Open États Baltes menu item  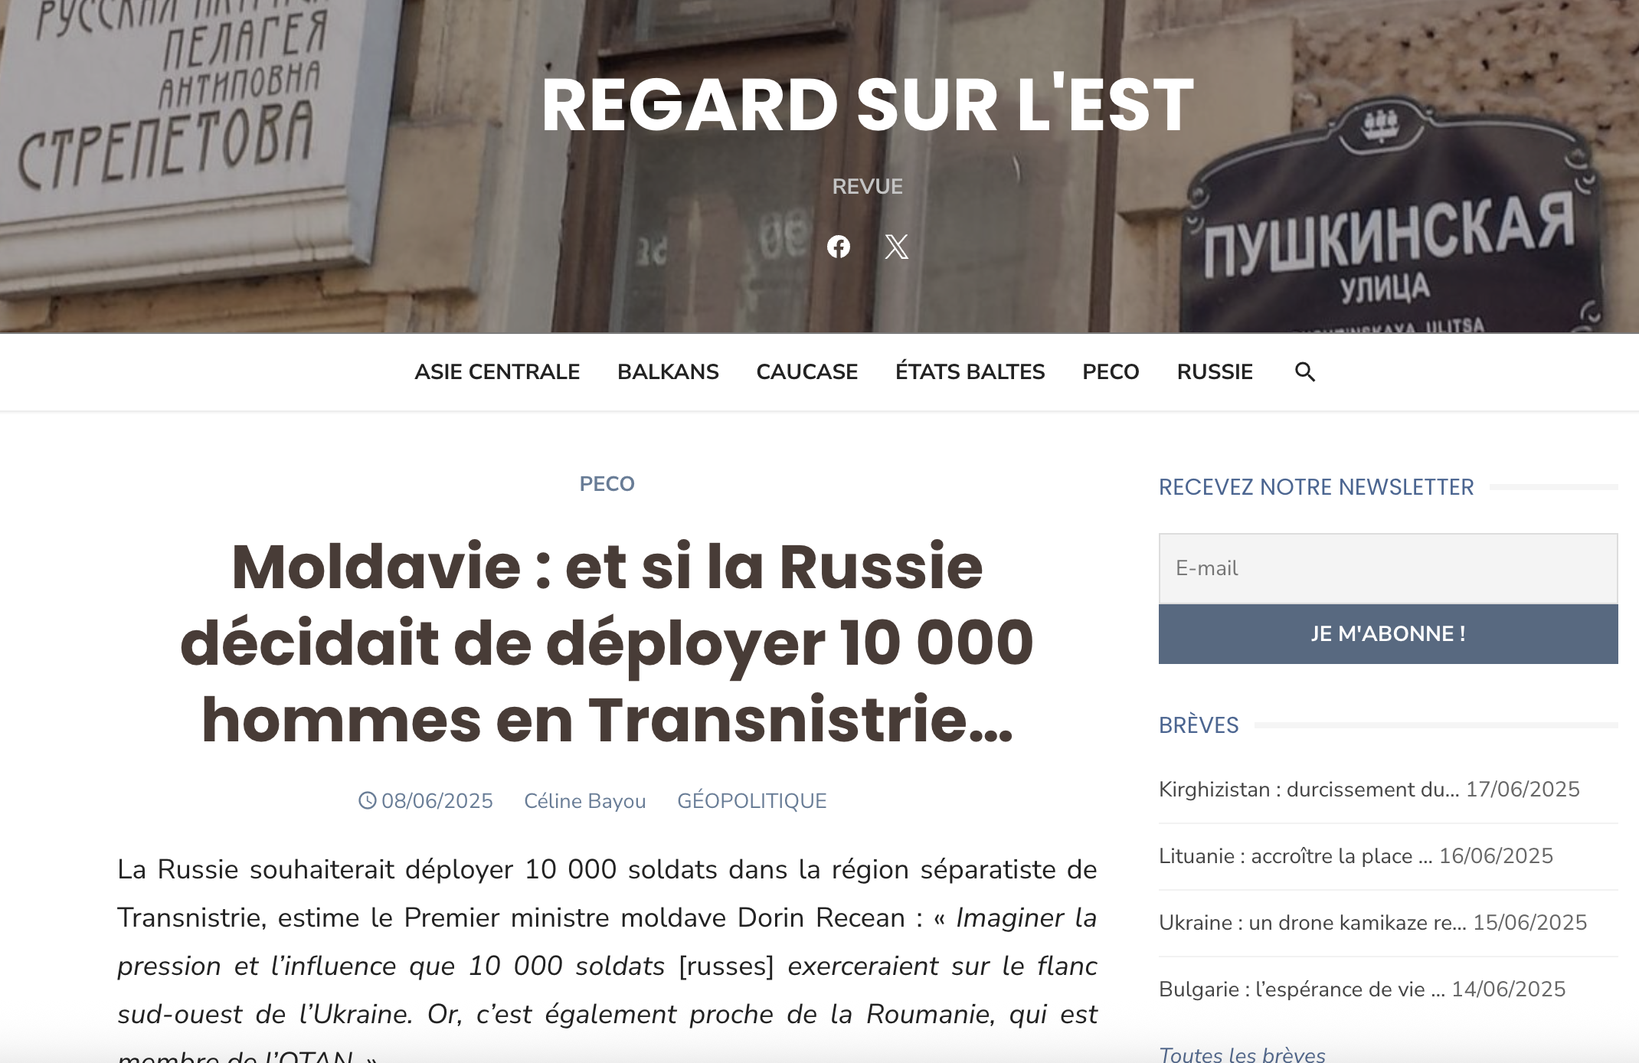click(x=970, y=372)
